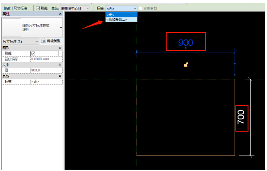Toggle the dimension lock padlock icon
267x171 pixels.
pos(186,65)
